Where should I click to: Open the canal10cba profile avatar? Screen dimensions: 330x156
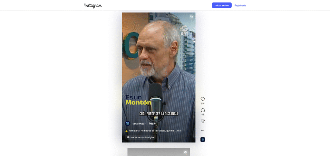pyautogui.click(x=128, y=124)
